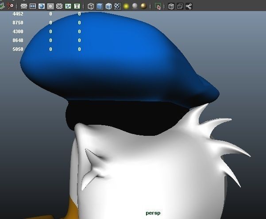Select Smooth Shade All blue cube
The width and height of the screenshot is (266, 219).
coord(100,6)
